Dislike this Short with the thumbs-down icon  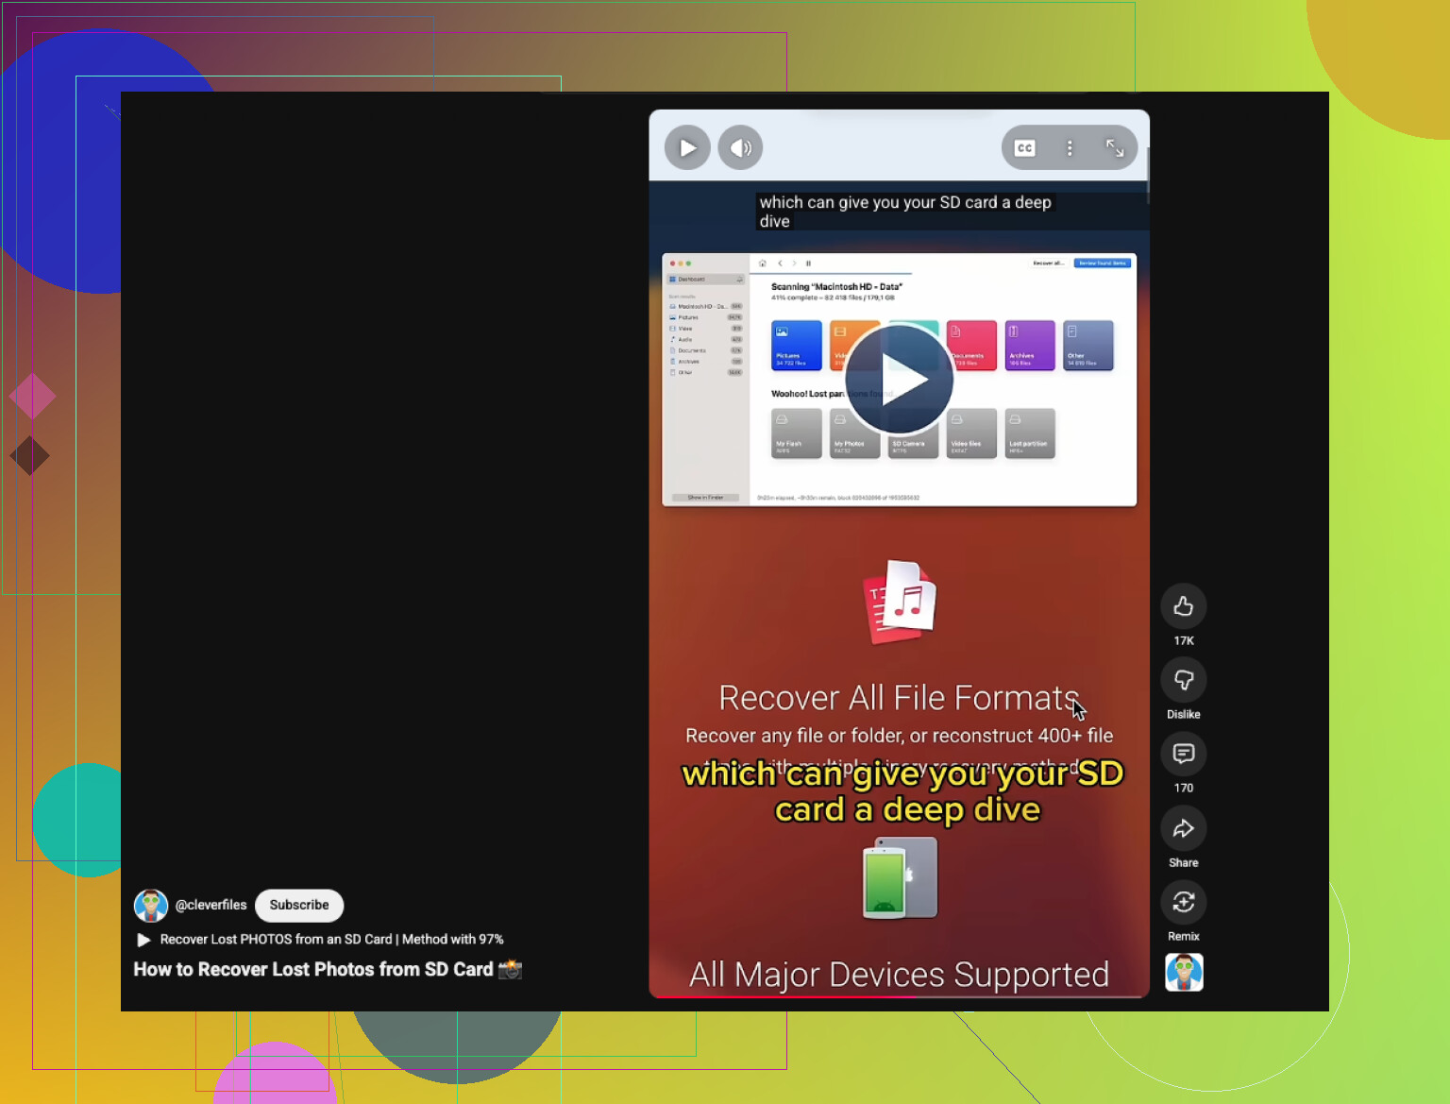click(1184, 680)
